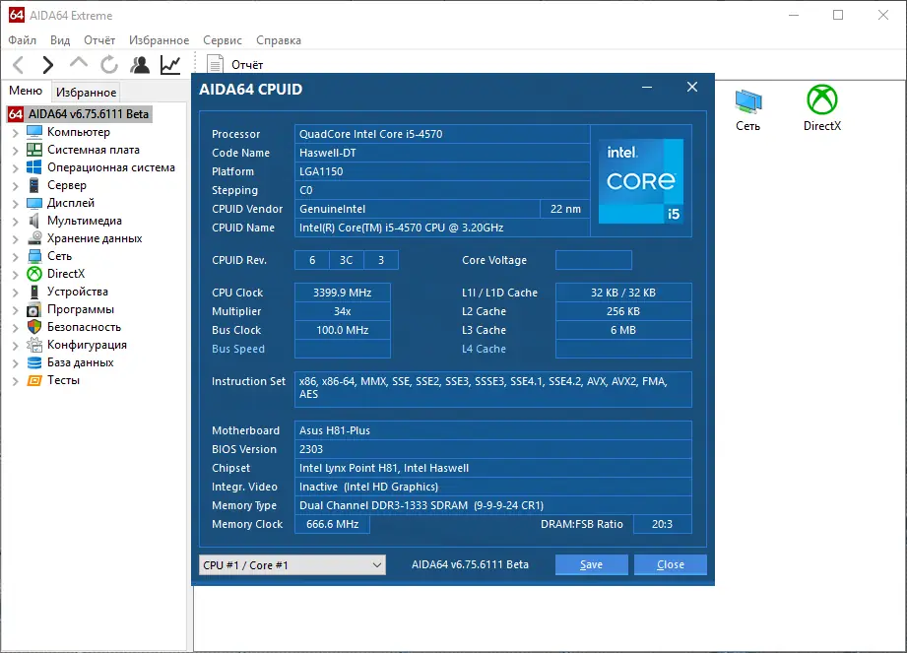This screenshot has height=653, width=907.
Task: Click the Сервер tower icon in tree
Action: (x=34, y=185)
